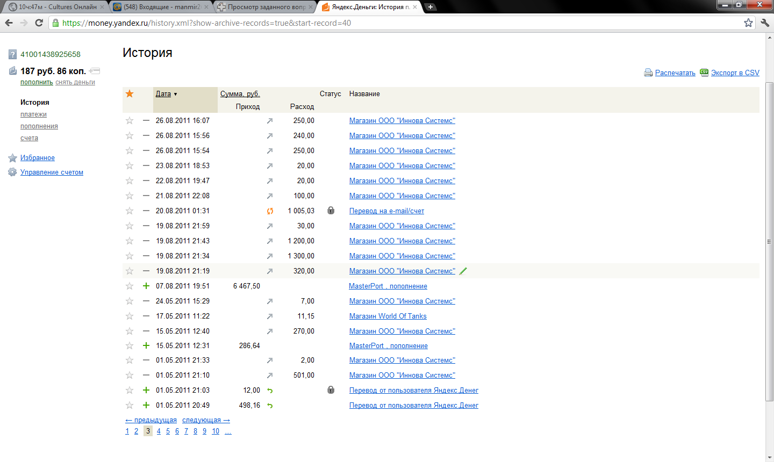Reload the page with the refresh icon
Image resolution: width=774 pixels, height=462 pixels.
click(39, 23)
